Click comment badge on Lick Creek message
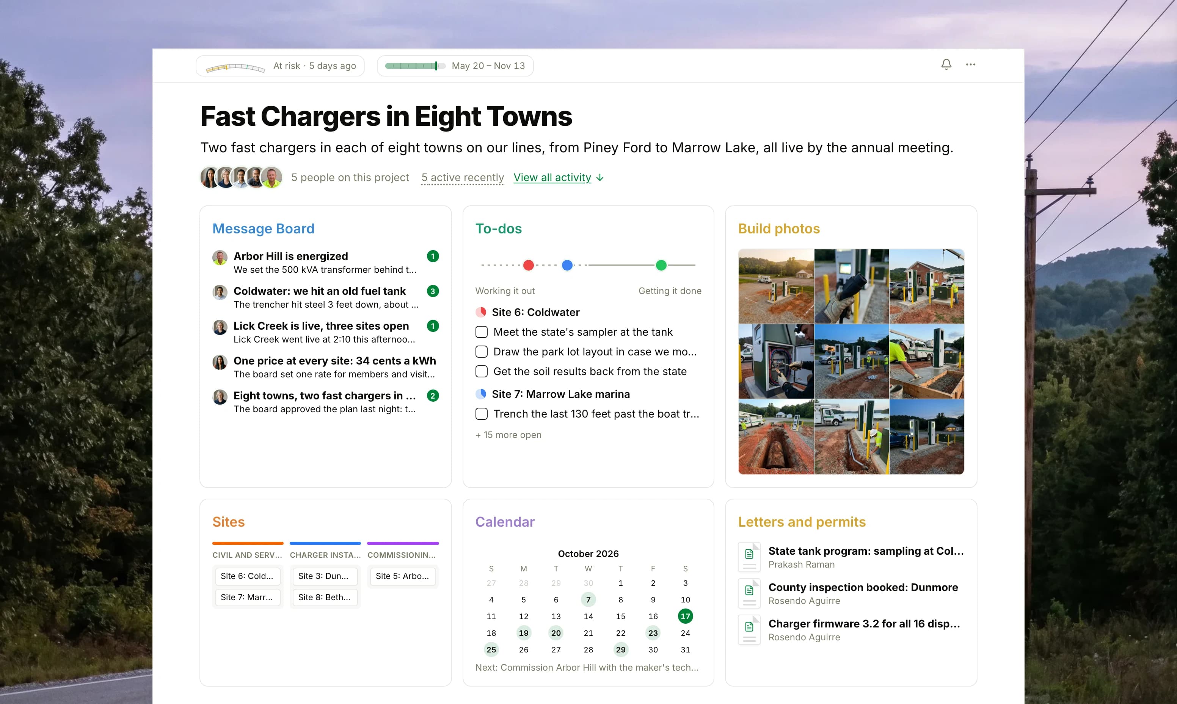Viewport: 1177px width, 704px height. 432,326
